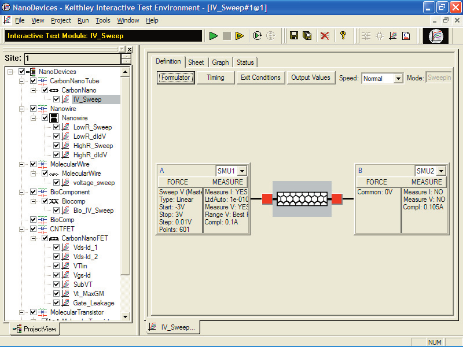Open the Speed dropdown showing Normal
Viewport: 463px width, 347px height.
(x=398, y=79)
